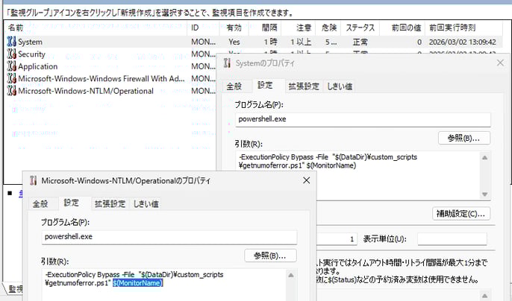Click 参照(B)... button in NTLM/Operational properties

pyautogui.click(x=270, y=256)
